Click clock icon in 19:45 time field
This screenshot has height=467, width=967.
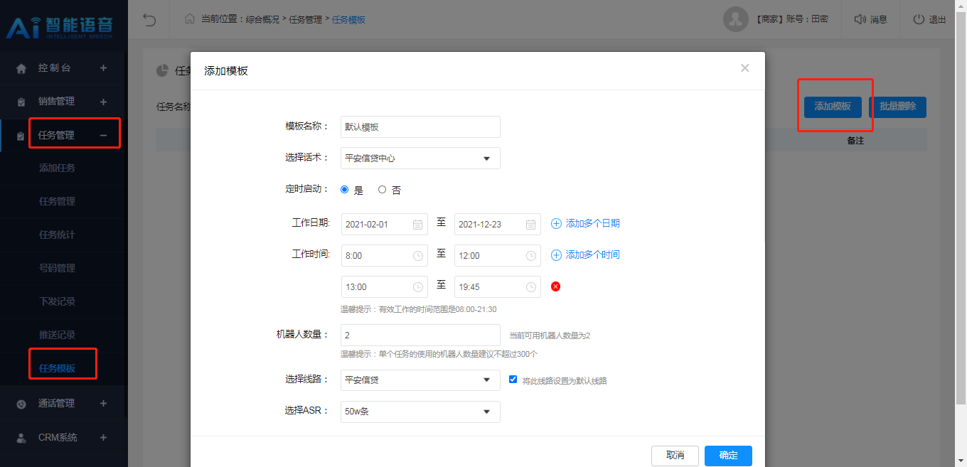(x=531, y=287)
